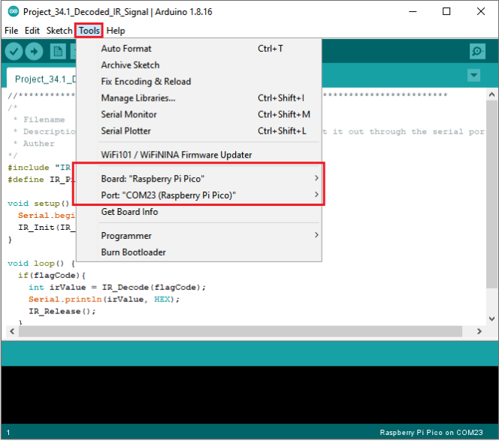Open the tab dropdown arrow button
The width and height of the screenshot is (499, 441).
[x=474, y=75]
